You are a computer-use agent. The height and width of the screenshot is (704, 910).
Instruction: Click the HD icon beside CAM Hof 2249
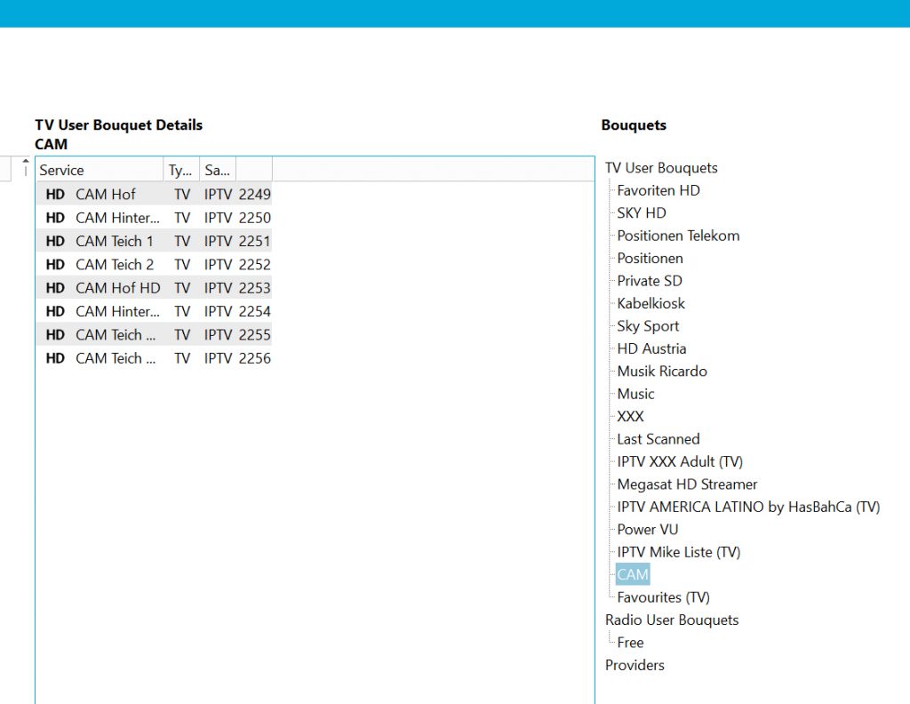(x=55, y=195)
